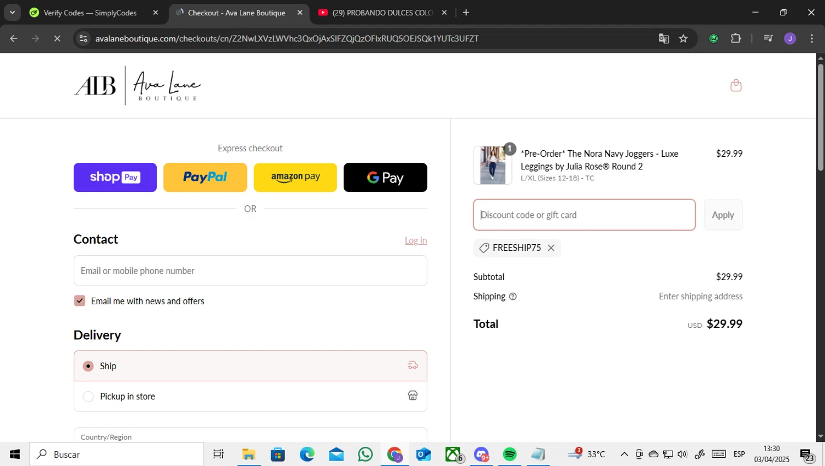Viewport: 825px width, 466px height.
Task: Focus the Email or mobile phone field
Action: point(250,271)
